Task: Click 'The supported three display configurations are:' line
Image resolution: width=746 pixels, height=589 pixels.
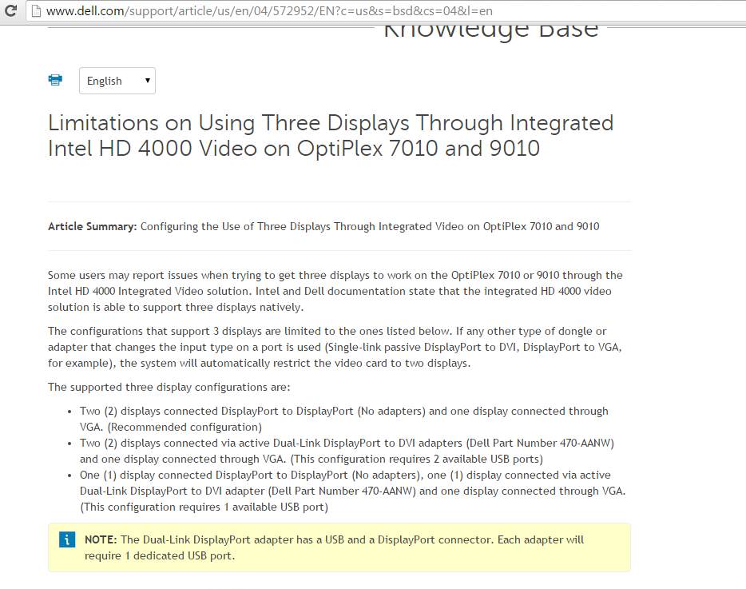Action: click(169, 387)
